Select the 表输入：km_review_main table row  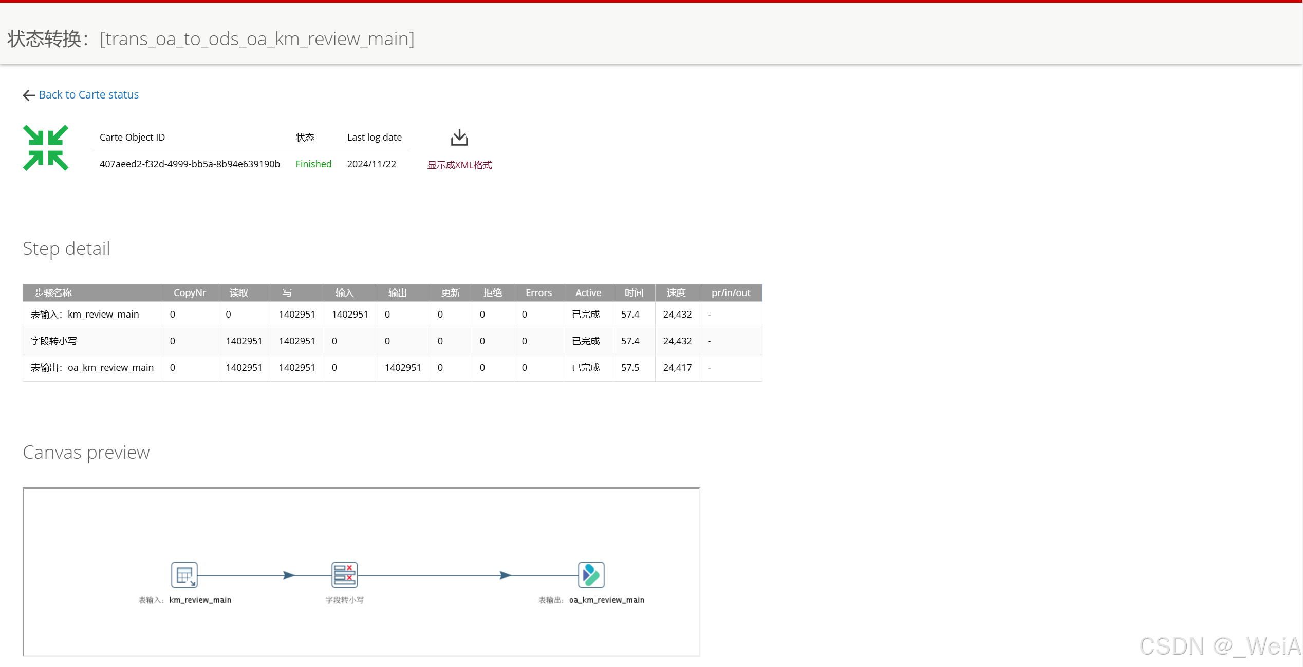pyautogui.click(x=85, y=315)
